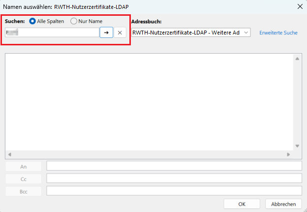The image size is (307, 212).
Task: Clear the search with the X button
Action: (x=120, y=33)
